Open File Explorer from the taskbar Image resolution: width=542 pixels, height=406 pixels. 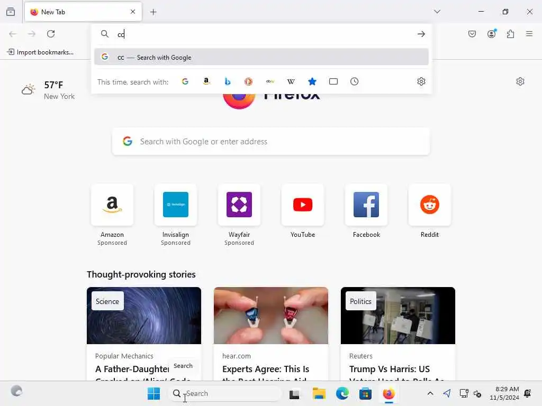[x=319, y=393]
